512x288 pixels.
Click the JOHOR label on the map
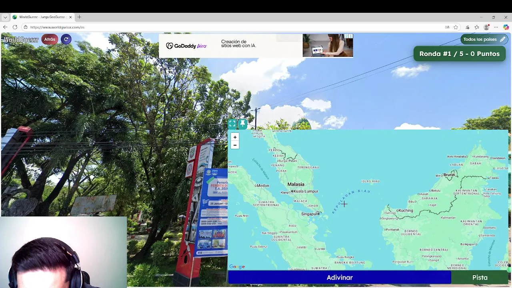coord(312,206)
